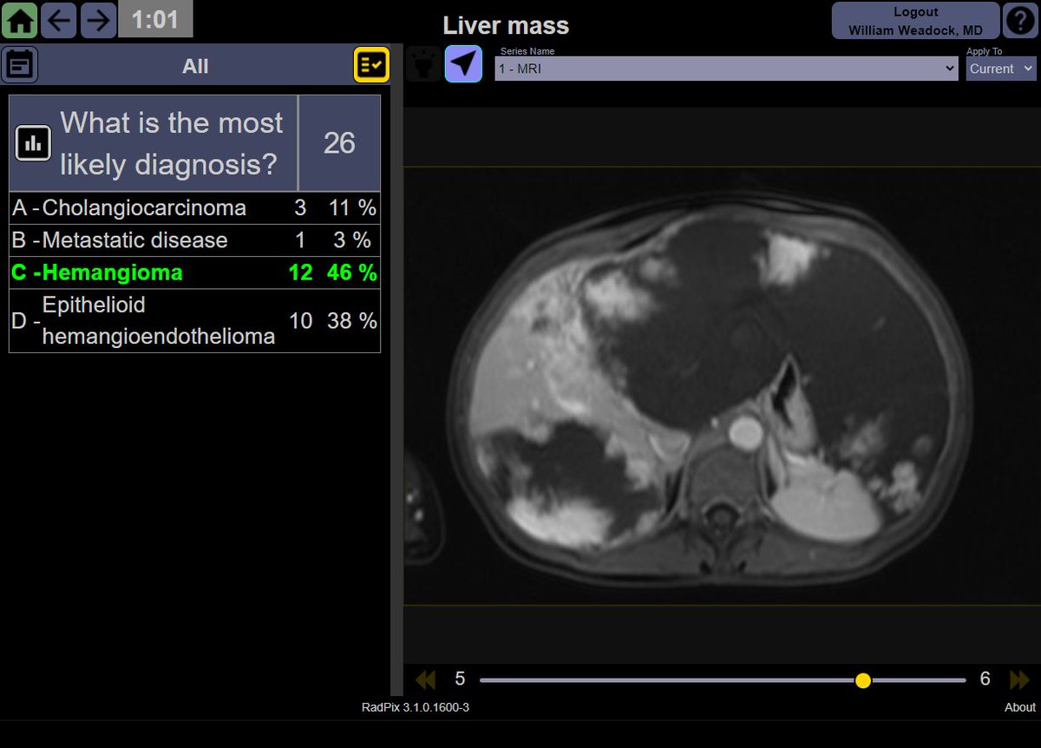1041x748 pixels.
Task: Select answer B Metastatic disease
Action: click(194, 240)
